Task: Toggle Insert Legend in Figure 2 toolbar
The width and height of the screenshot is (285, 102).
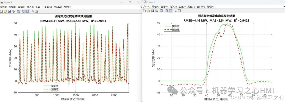Action: pos(171,11)
